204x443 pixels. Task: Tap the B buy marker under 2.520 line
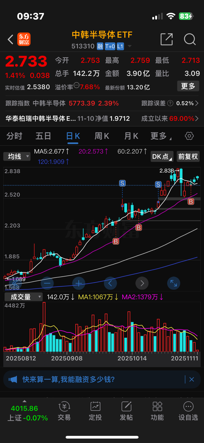[x=191, y=201]
